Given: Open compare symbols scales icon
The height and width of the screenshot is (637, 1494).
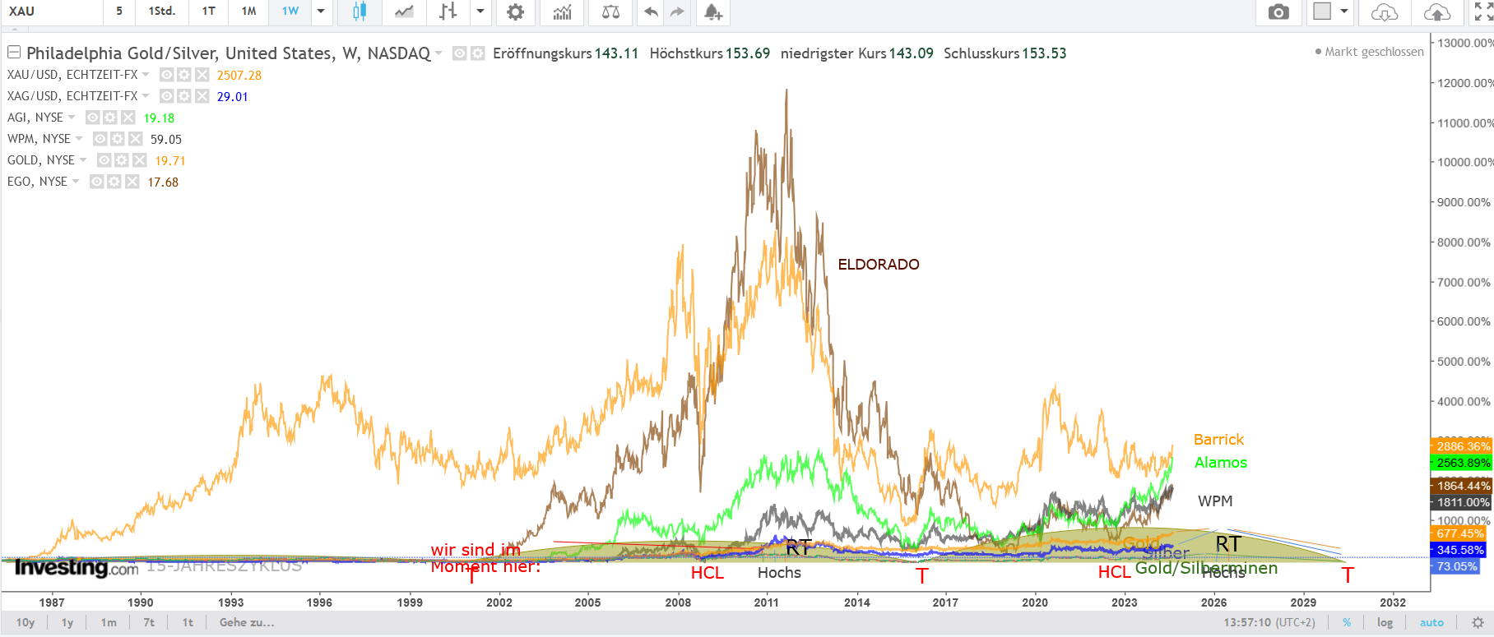Looking at the screenshot, I should (610, 12).
